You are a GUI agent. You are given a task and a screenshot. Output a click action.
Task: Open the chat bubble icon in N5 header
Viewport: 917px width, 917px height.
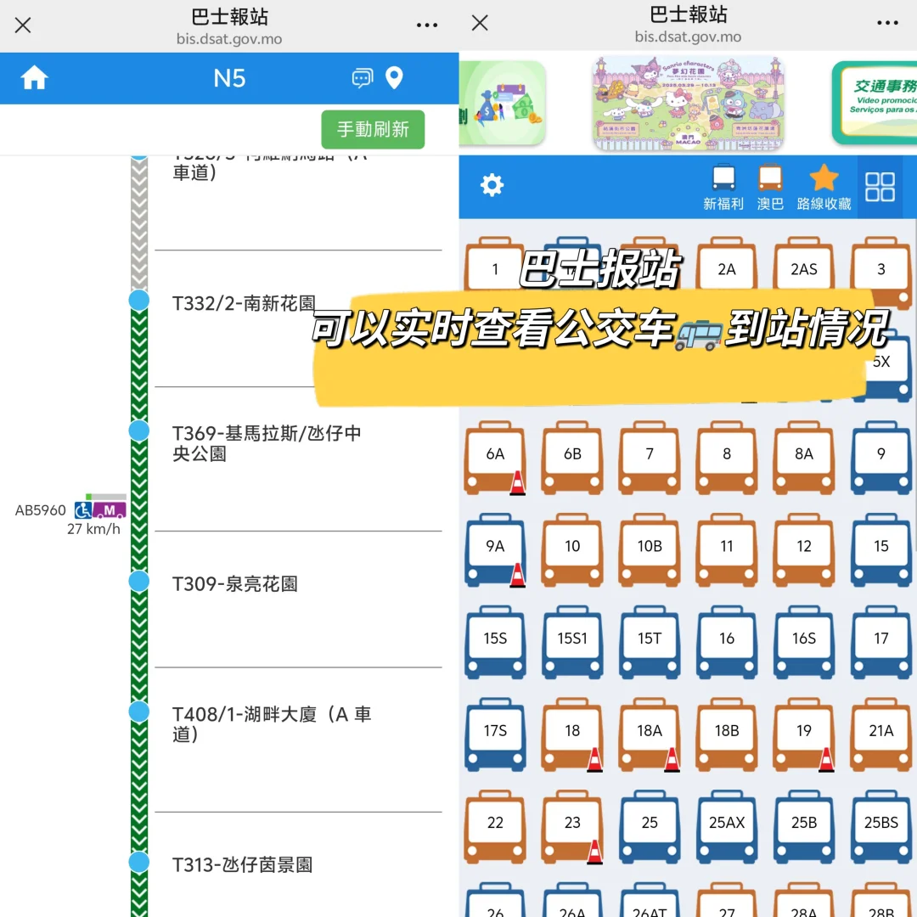(361, 77)
